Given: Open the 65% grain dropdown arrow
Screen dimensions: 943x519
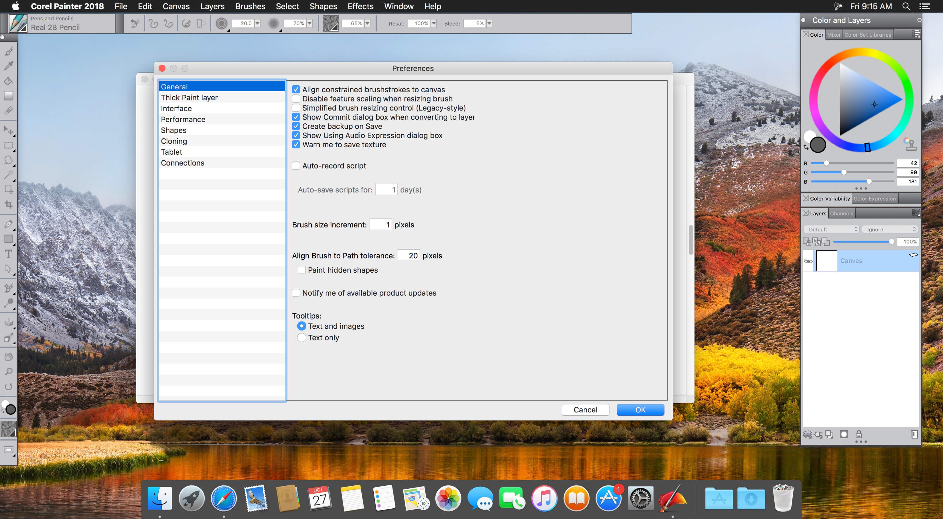Looking at the screenshot, I should pos(367,23).
